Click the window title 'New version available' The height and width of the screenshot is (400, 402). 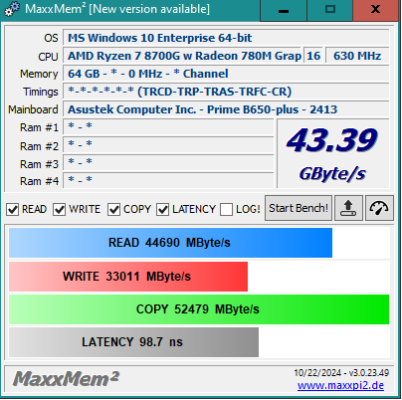tap(149, 9)
